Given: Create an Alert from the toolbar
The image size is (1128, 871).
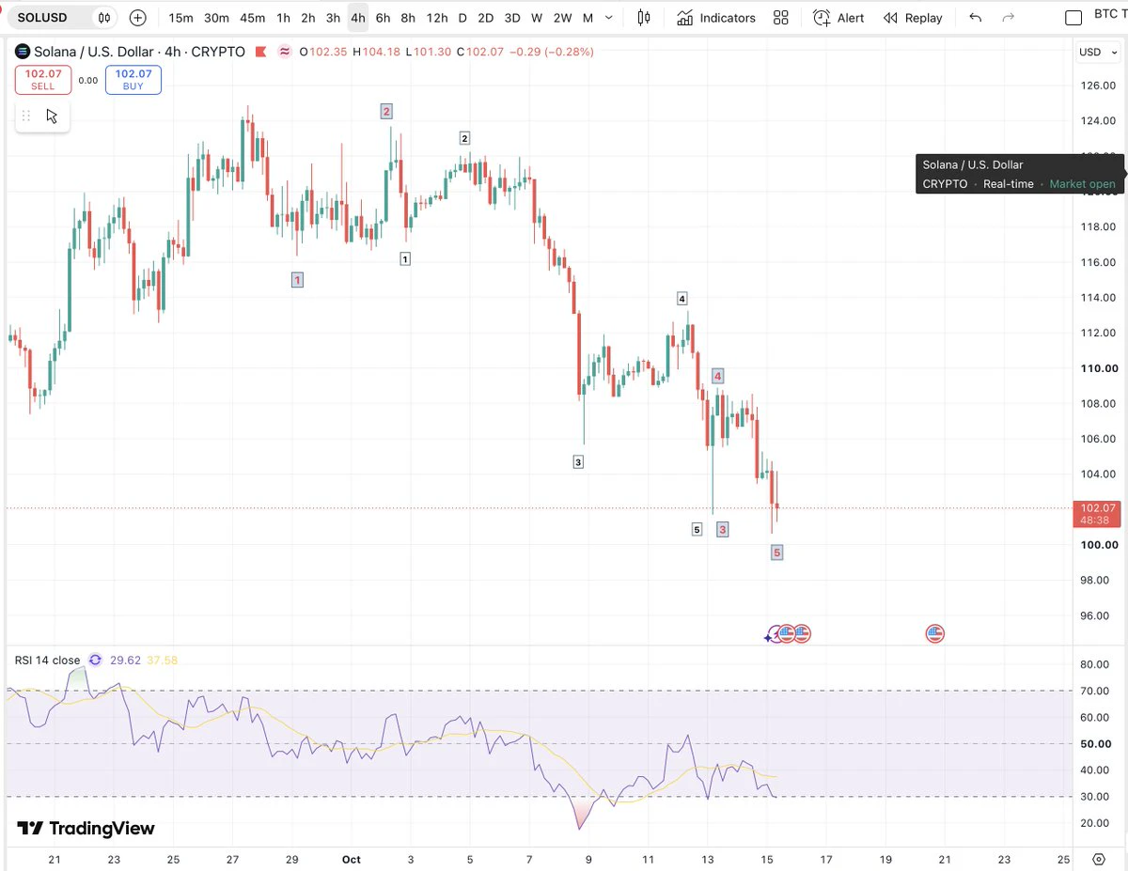Looking at the screenshot, I should [x=838, y=18].
